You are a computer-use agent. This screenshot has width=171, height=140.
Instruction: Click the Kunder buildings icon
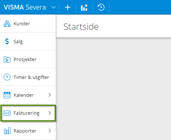pos(7,23)
